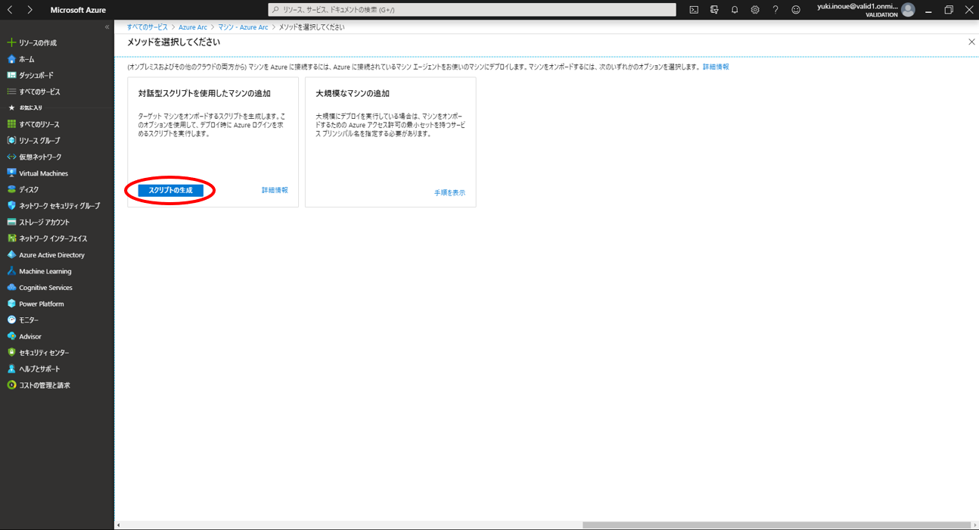Open セキュリティ センター icon
This screenshot has width=979, height=530.
click(x=11, y=353)
